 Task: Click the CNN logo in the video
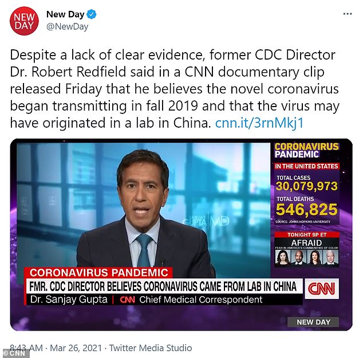(x=322, y=289)
